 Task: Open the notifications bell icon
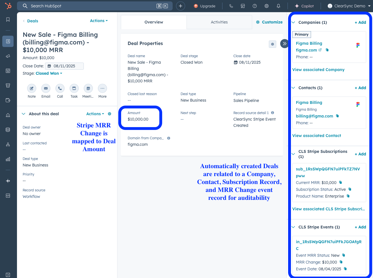(278, 6)
